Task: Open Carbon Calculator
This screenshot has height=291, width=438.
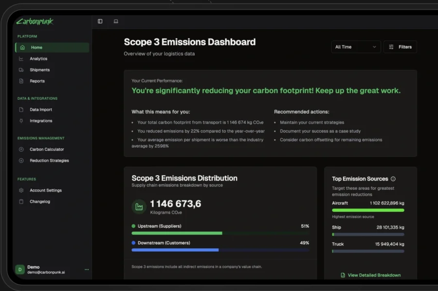Action: click(x=52, y=149)
